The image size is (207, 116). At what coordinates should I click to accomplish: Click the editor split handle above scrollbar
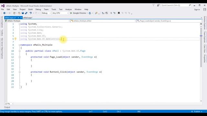click(201, 24)
